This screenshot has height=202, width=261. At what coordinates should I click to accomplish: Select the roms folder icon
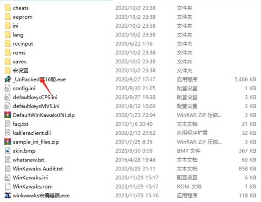[x=8, y=52]
